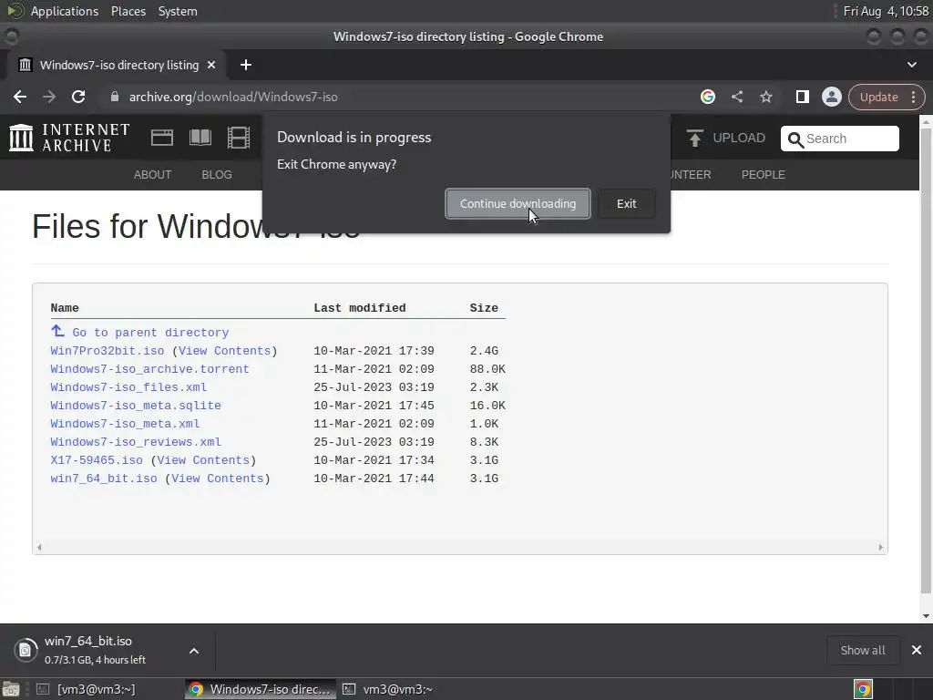View Contents of win7_64_bit.iso
This screenshot has width=933, height=700.
click(x=217, y=479)
